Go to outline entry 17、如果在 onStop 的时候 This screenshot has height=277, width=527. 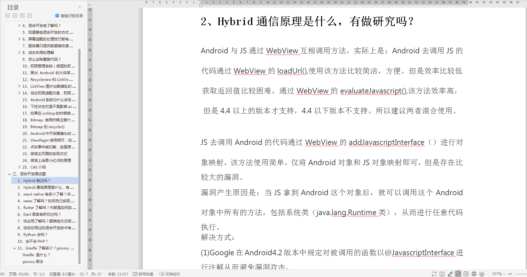(x=49, y=113)
